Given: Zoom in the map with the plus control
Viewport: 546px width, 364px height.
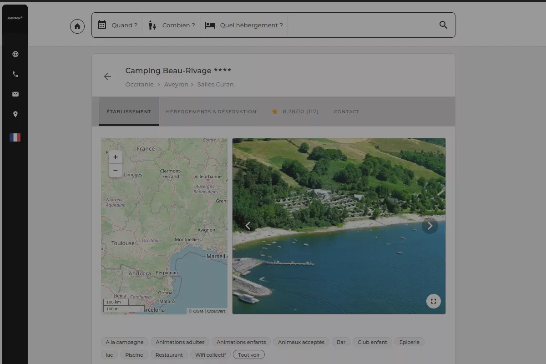Looking at the screenshot, I should coord(115,157).
